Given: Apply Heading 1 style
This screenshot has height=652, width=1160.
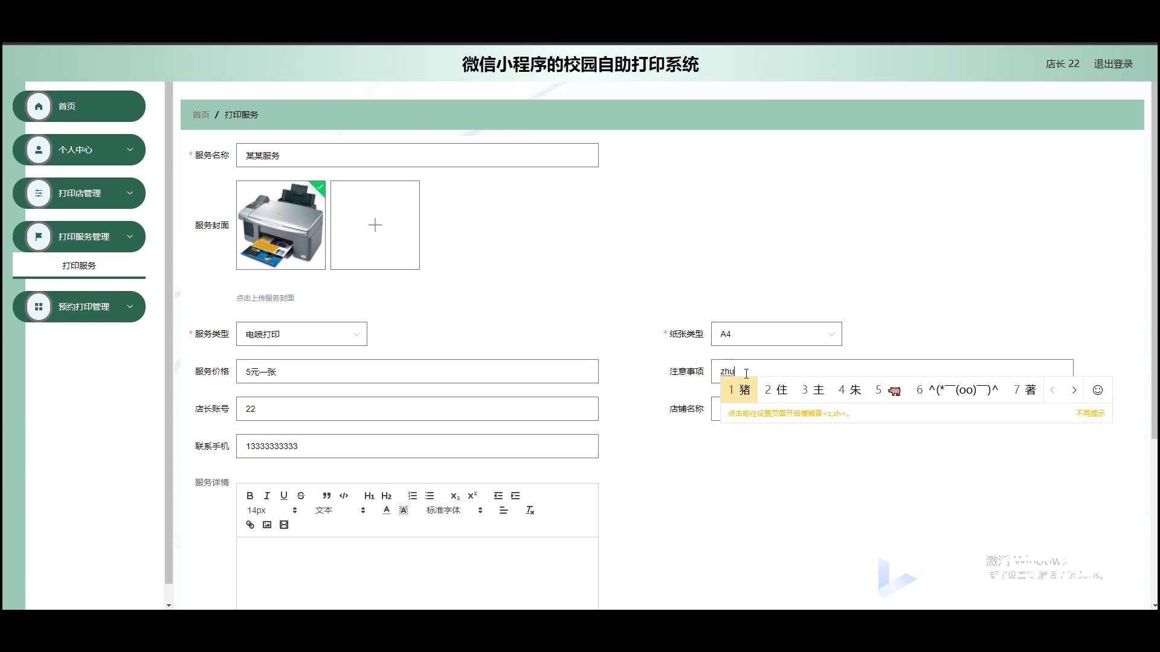Looking at the screenshot, I should pyautogui.click(x=369, y=496).
